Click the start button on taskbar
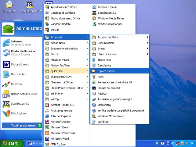The image size is (196, 147). pyautogui.click(x=12, y=143)
